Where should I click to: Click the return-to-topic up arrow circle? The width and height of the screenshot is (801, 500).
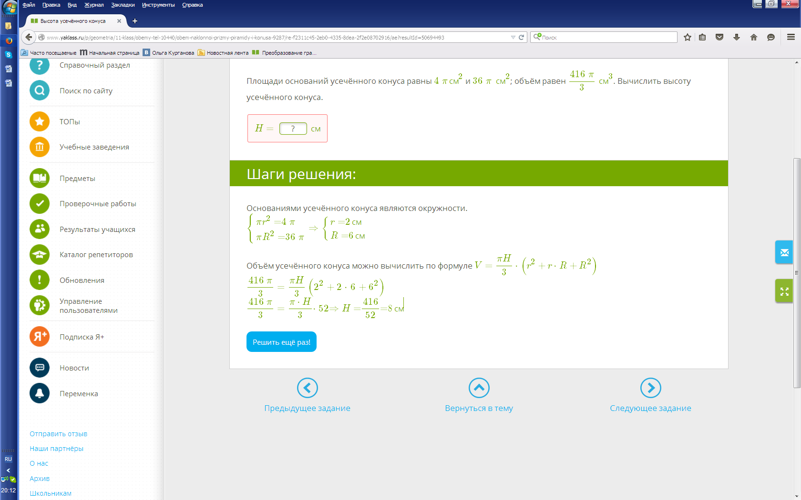[479, 388]
